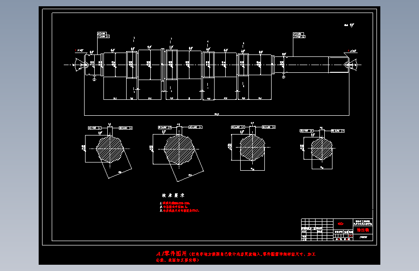Click the red "输出轴" title block cell

point(363,230)
